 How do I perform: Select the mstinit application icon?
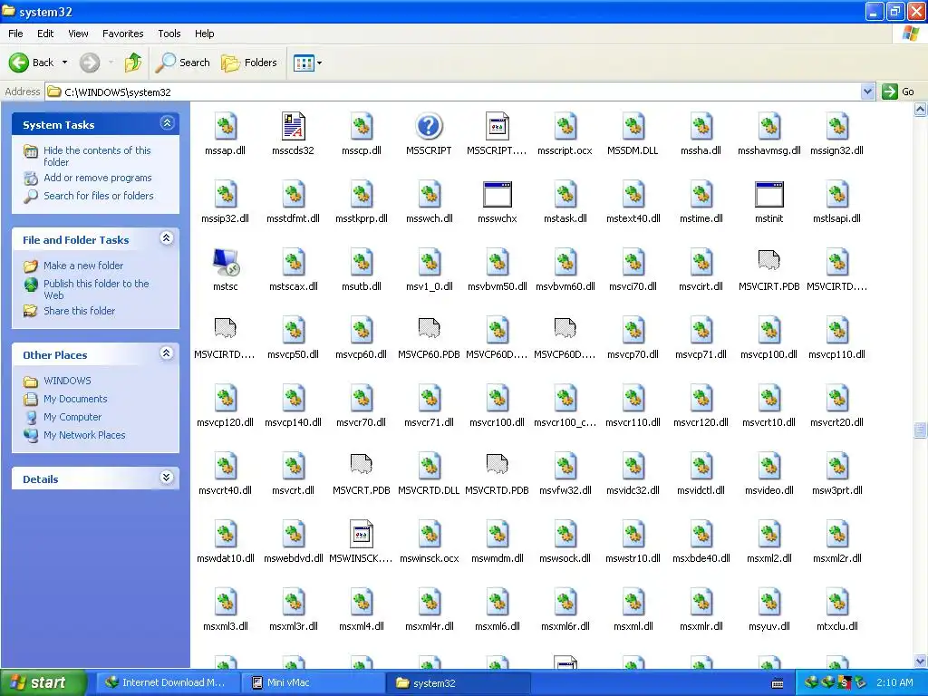pos(768,194)
